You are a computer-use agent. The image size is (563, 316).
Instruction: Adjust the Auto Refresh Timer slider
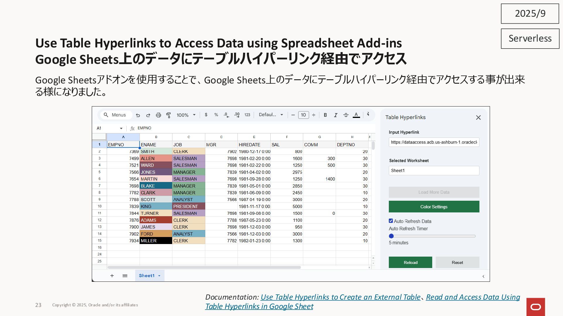(391, 236)
